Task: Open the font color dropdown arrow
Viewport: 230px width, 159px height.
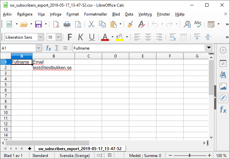Action: pos(112,37)
